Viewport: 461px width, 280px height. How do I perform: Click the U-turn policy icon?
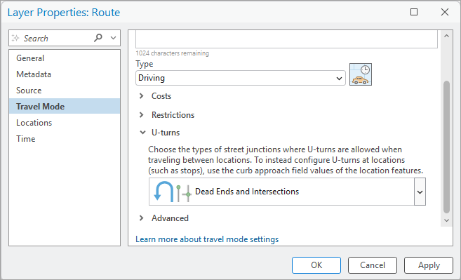point(173,192)
